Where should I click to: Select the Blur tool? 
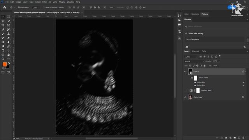[9, 42]
